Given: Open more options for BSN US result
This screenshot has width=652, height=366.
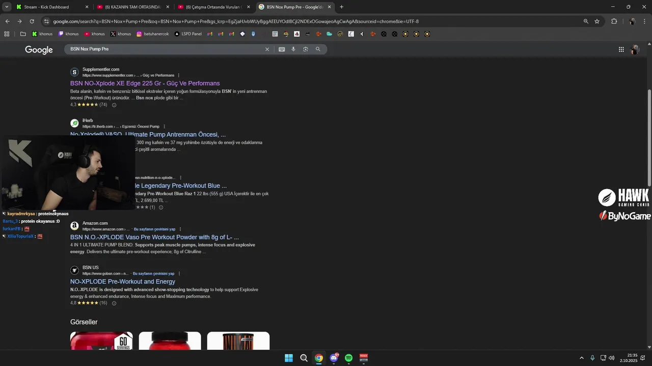Looking at the screenshot, I should 179,273.
